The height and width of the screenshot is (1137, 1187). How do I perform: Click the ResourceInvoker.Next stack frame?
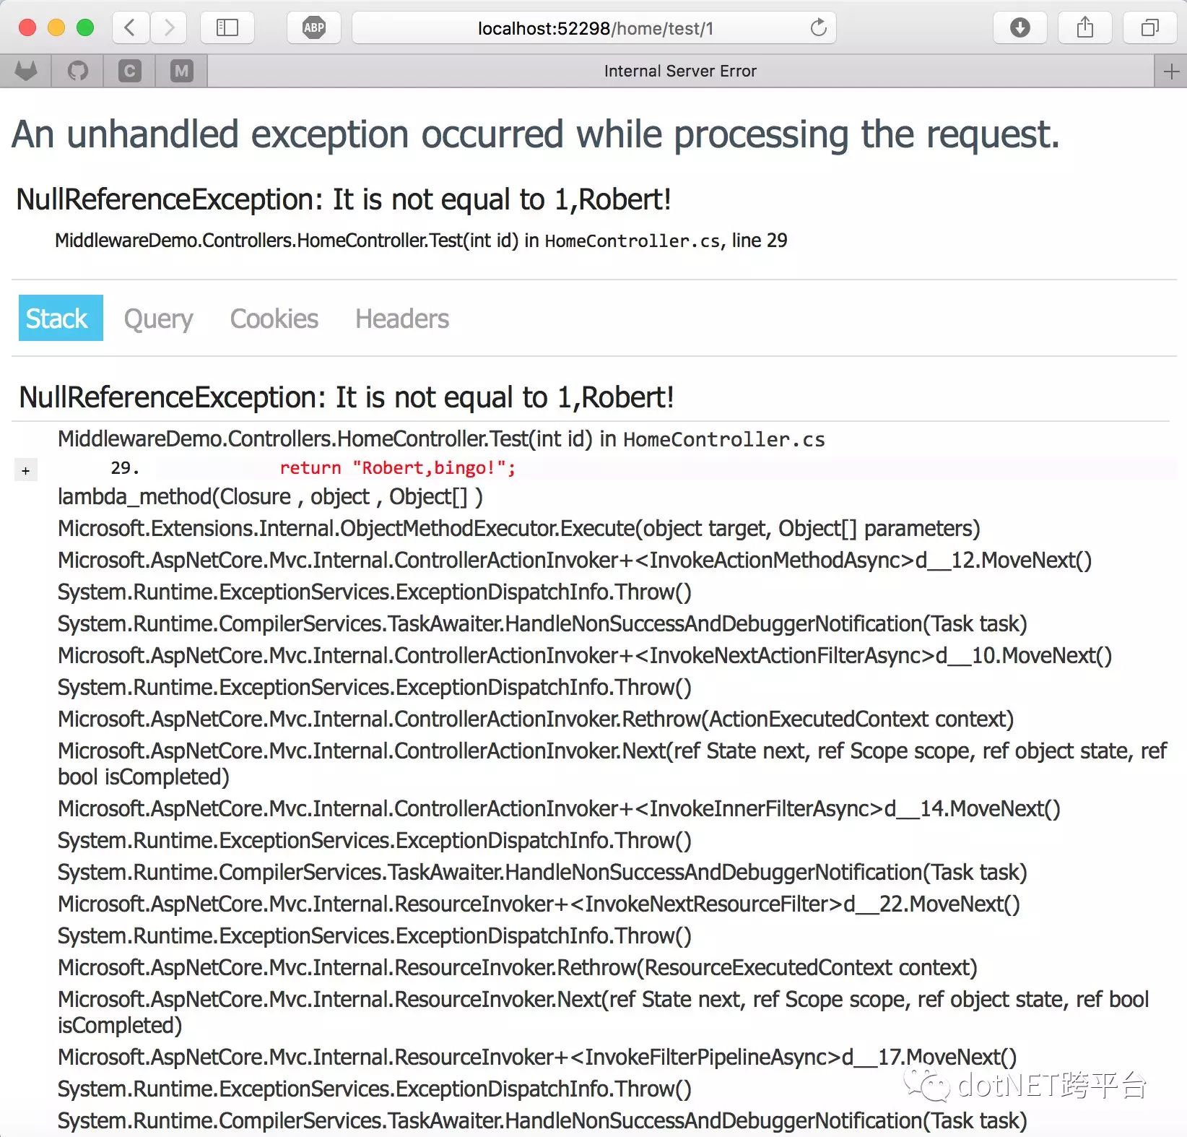tap(604, 1012)
